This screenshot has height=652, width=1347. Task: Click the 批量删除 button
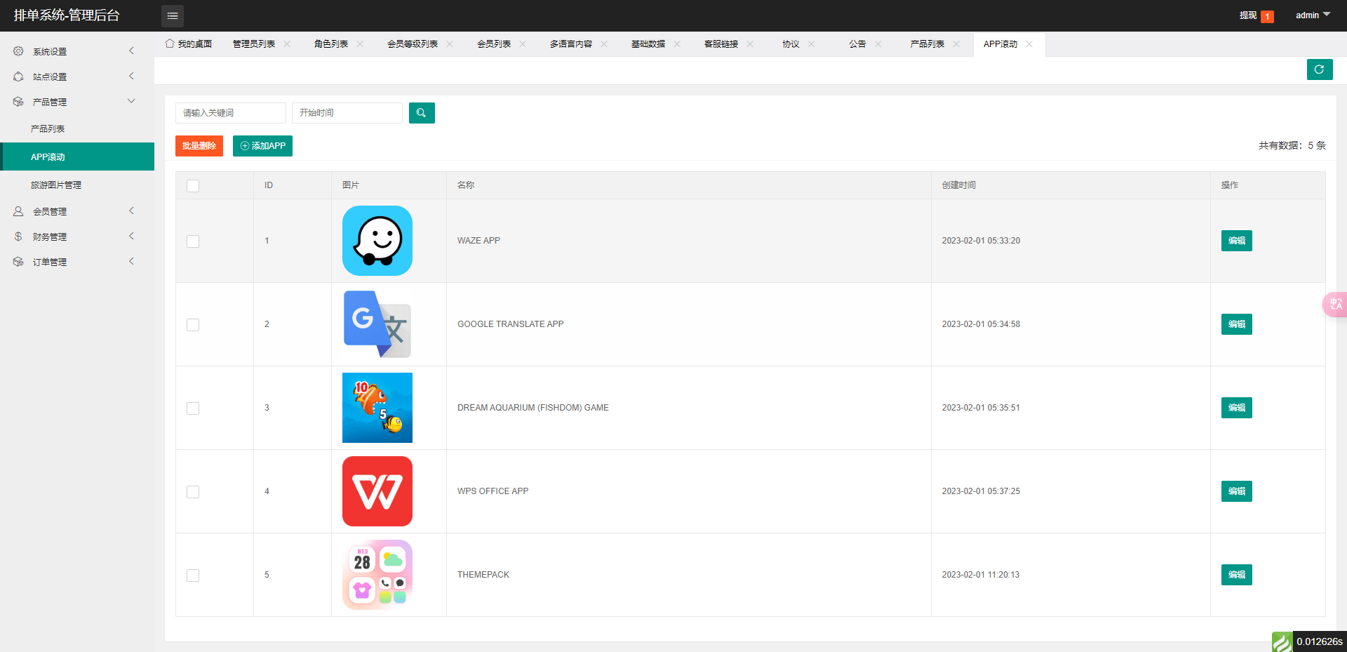coord(199,146)
